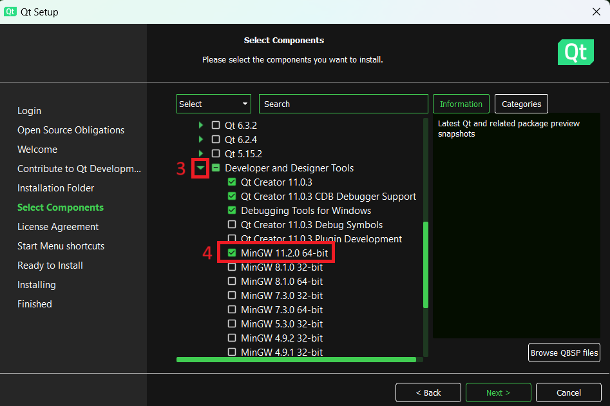Toggle Developer and Designer Tools checkbox

click(x=216, y=168)
